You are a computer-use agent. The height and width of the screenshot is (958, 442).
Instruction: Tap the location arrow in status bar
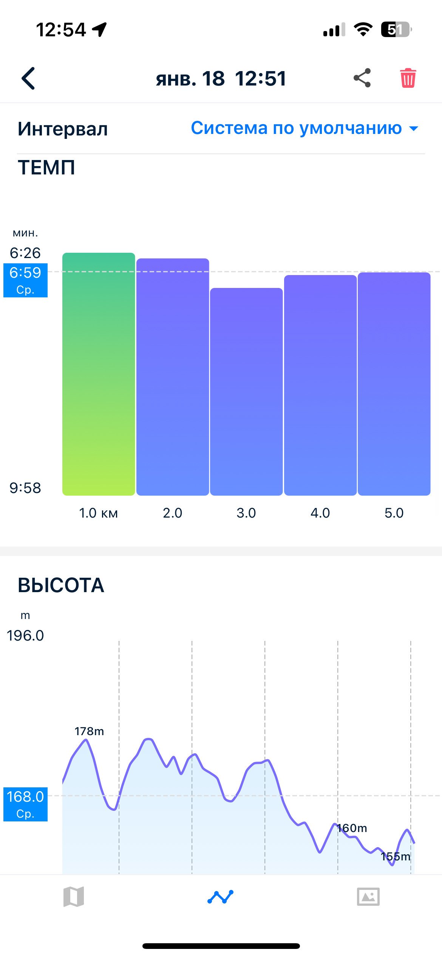[100, 30]
